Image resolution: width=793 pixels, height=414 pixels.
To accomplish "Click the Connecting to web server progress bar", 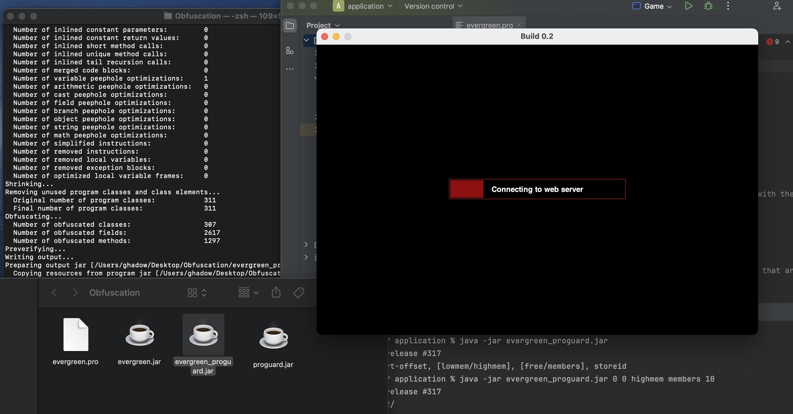I will tap(537, 189).
